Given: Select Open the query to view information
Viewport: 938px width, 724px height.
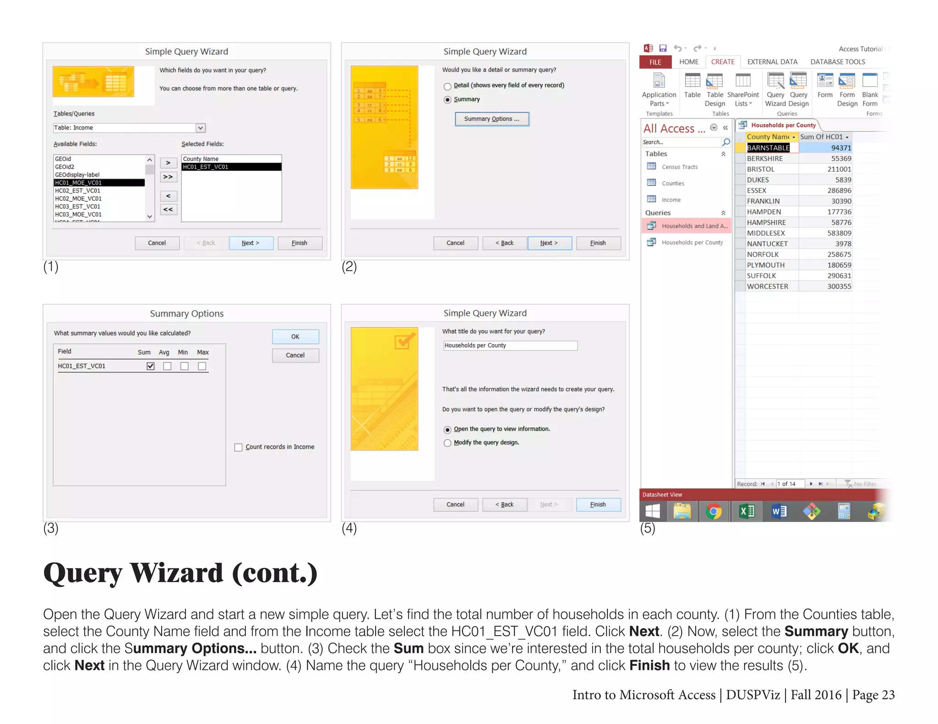Looking at the screenshot, I should coord(447,429).
